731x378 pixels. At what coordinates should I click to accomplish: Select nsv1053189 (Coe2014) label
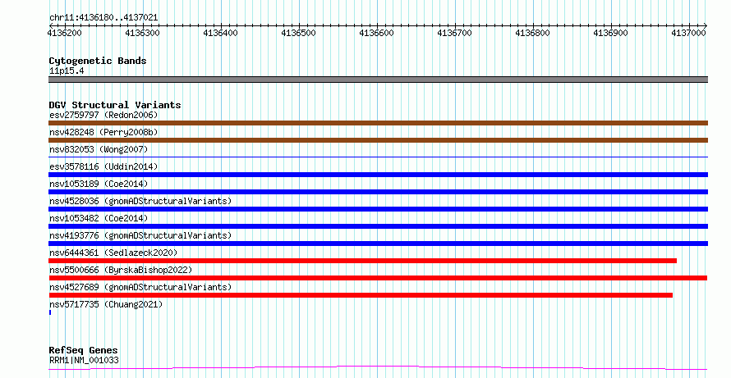point(99,184)
